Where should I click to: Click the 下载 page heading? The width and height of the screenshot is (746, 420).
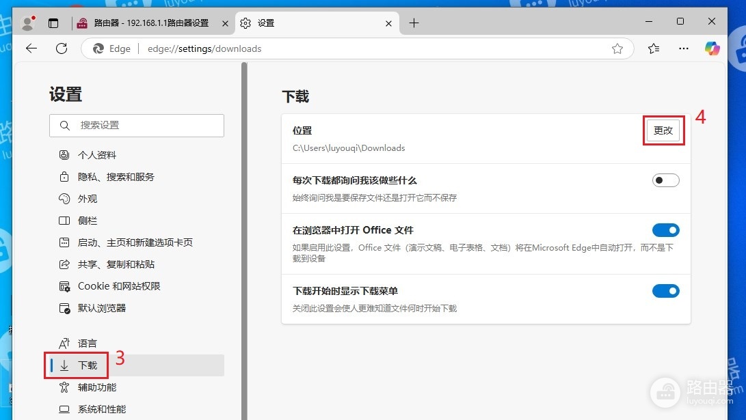click(x=295, y=96)
